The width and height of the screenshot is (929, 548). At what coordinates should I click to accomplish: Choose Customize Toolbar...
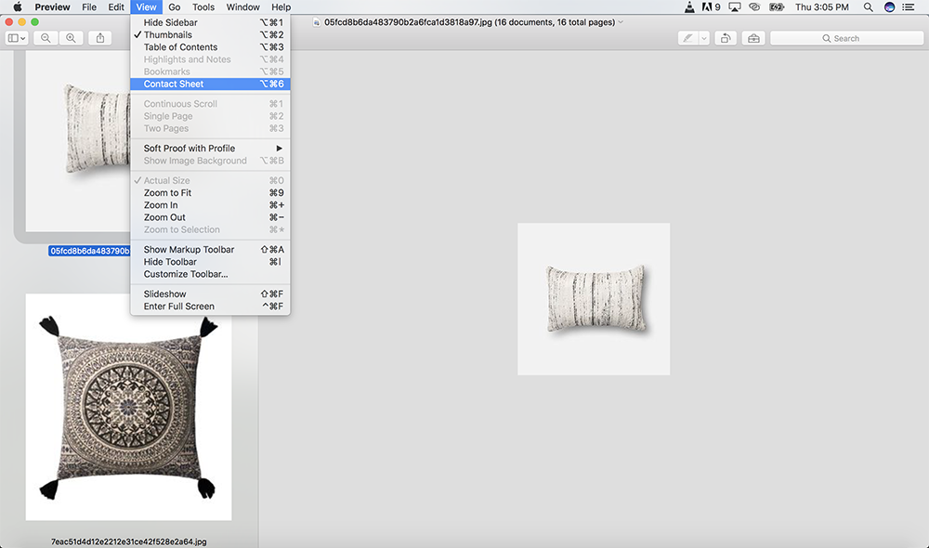coord(210,274)
